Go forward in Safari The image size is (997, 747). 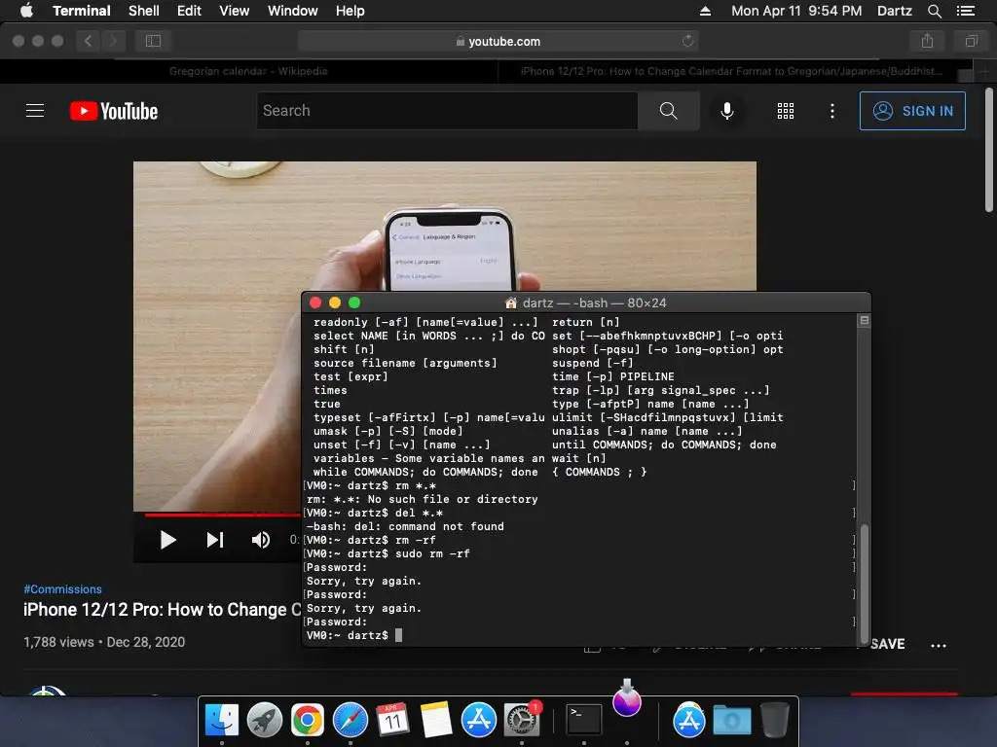(113, 41)
